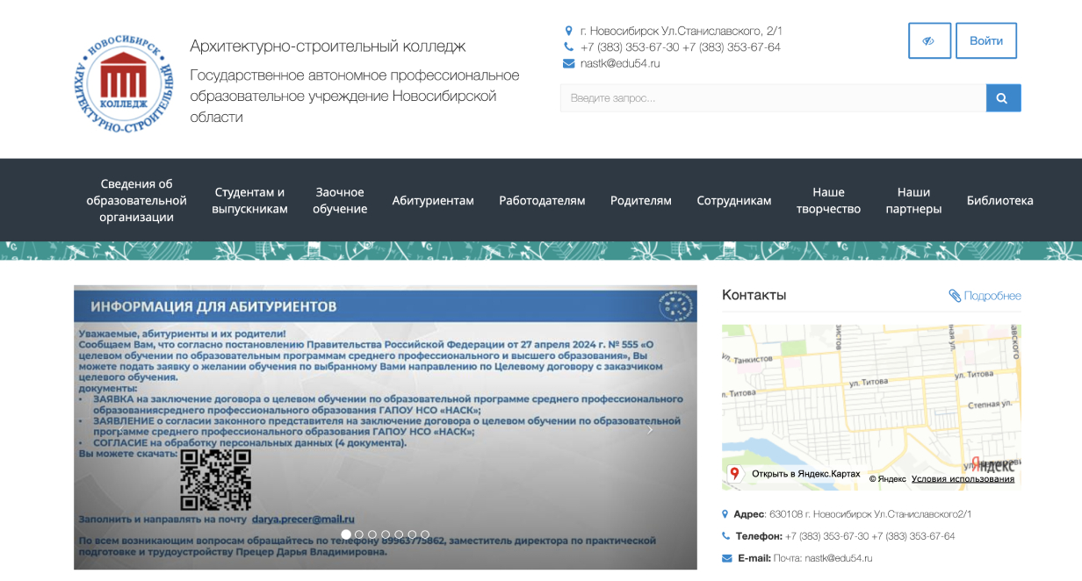Screen dimensions: 1082x581
Task: Select the third carousel slide dot
Action: [372, 534]
